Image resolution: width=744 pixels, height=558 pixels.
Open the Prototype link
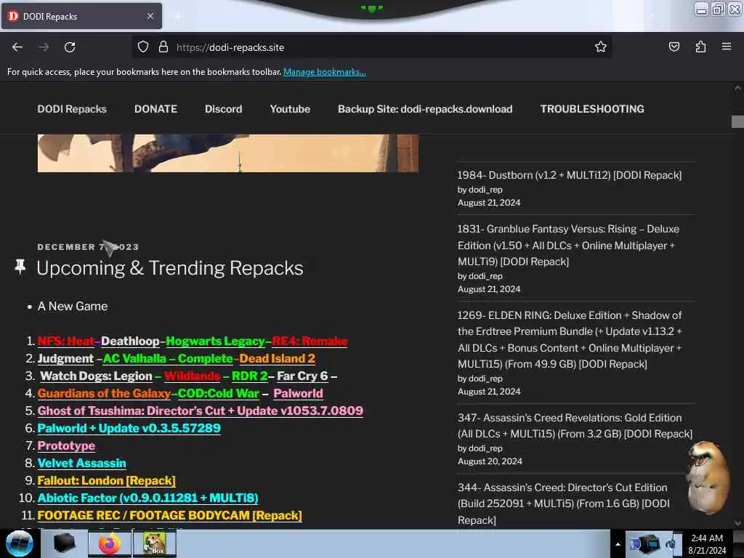pos(66,446)
